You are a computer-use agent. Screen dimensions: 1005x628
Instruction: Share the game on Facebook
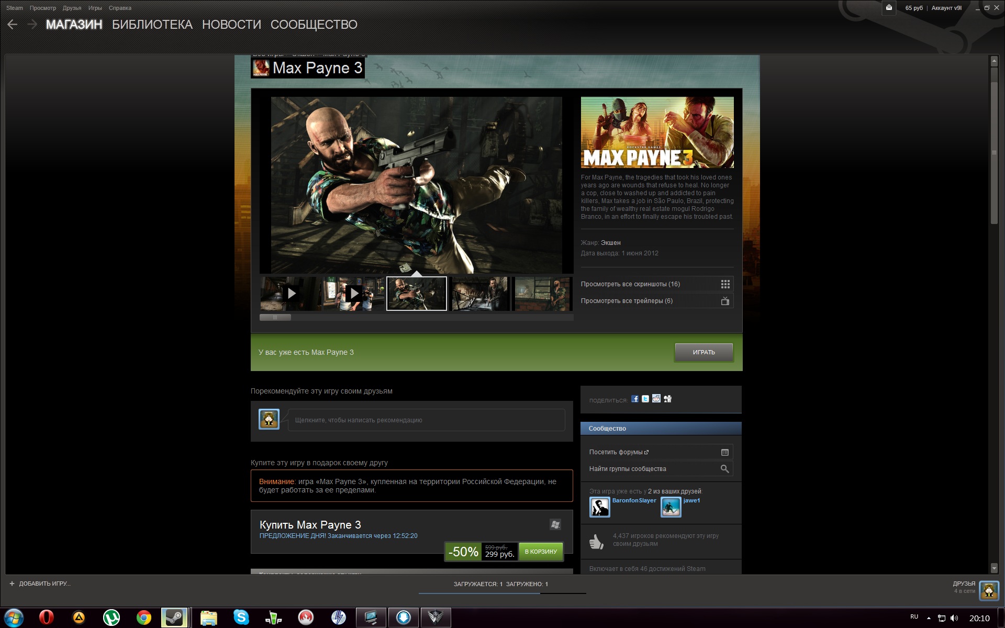(635, 399)
